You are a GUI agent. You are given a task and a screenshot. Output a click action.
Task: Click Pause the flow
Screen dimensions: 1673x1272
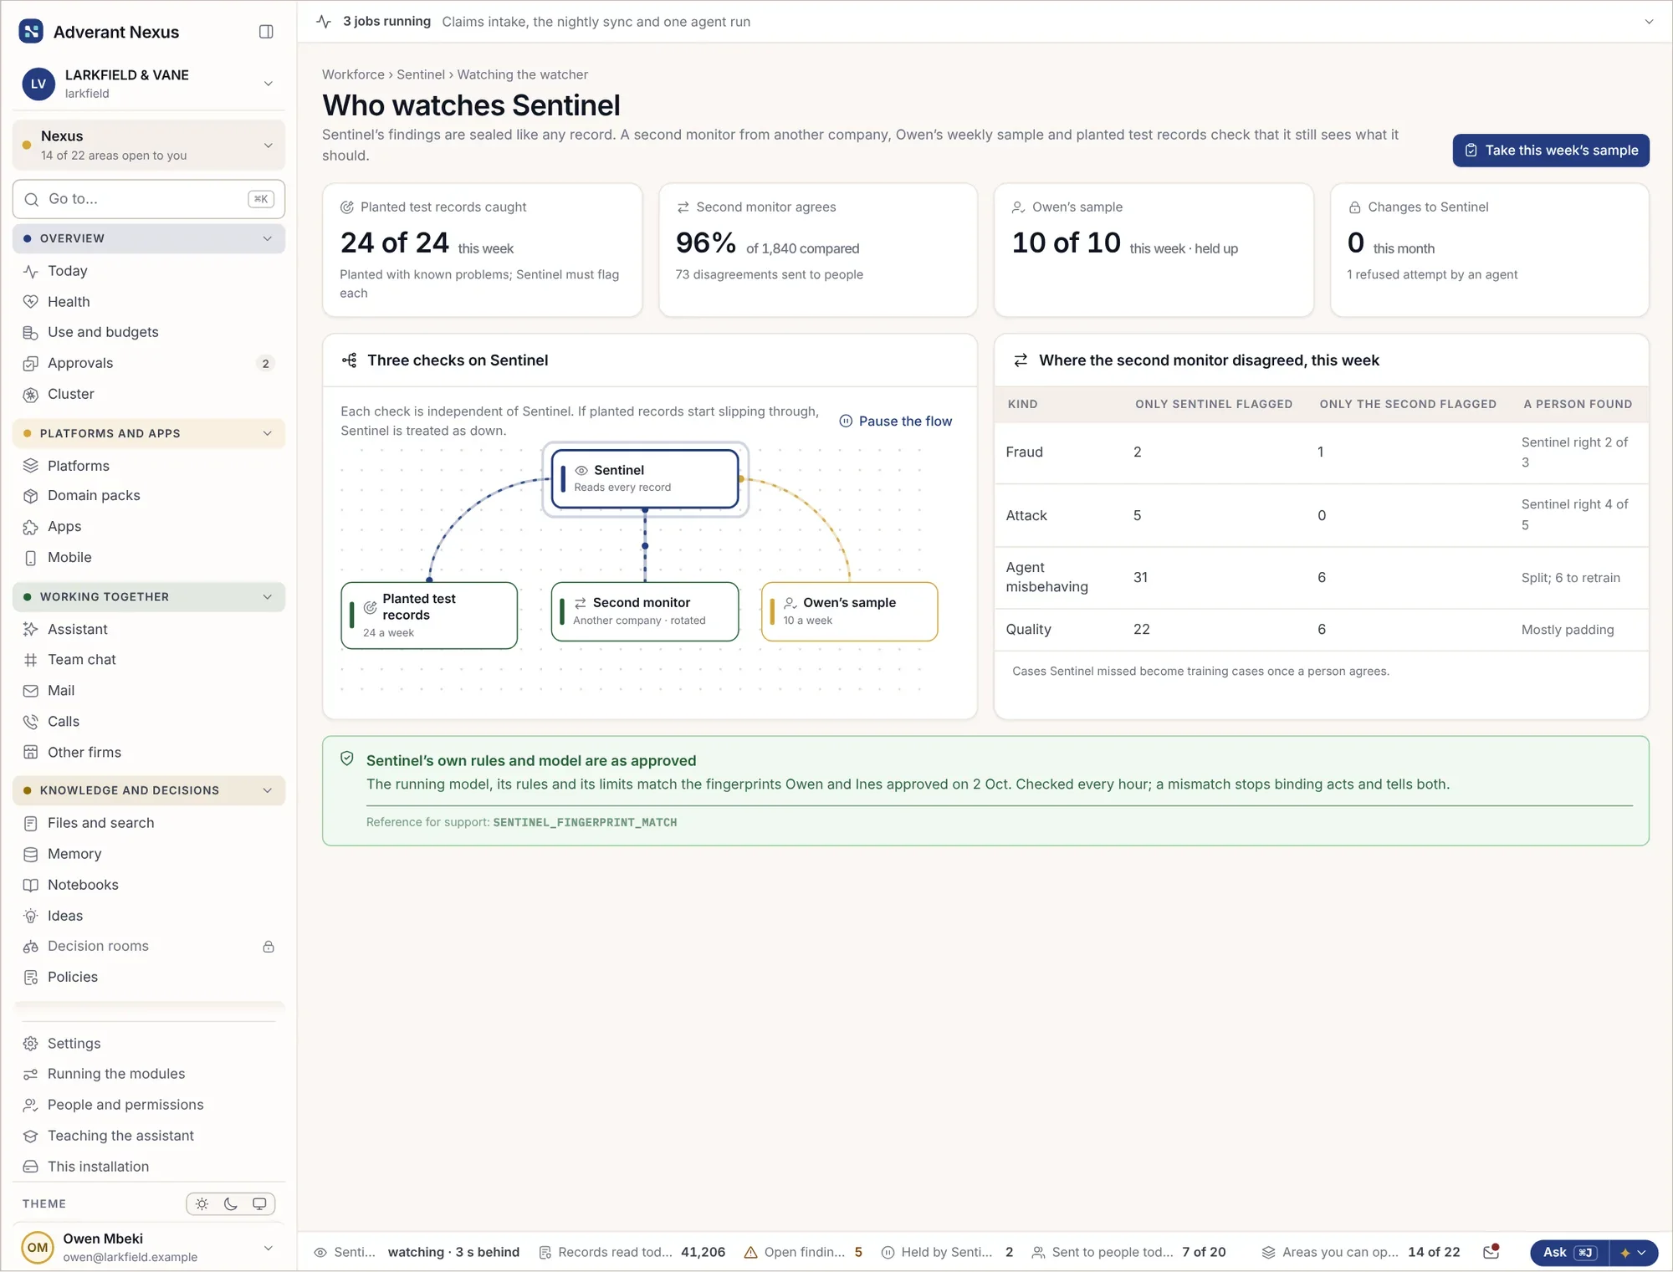coord(895,421)
